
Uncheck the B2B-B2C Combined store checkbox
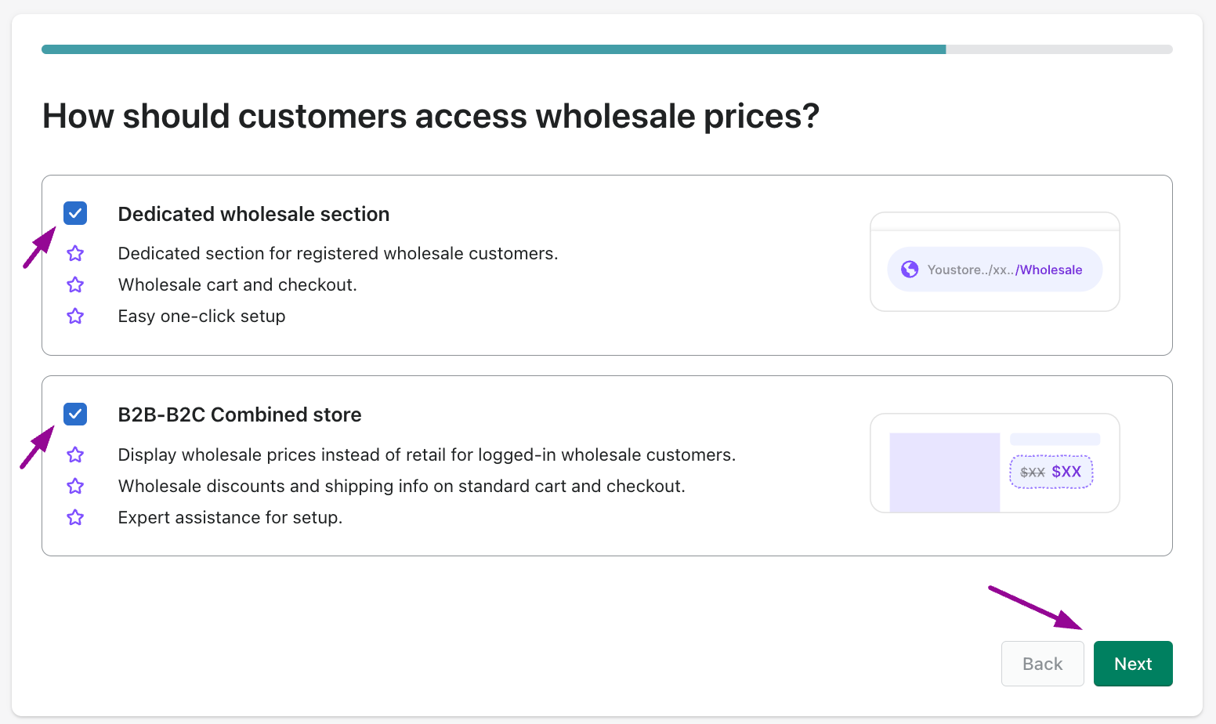coord(75,414)
